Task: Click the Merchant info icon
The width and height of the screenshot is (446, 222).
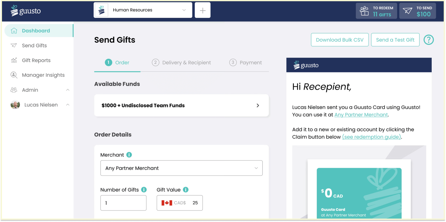Action: 129,155
